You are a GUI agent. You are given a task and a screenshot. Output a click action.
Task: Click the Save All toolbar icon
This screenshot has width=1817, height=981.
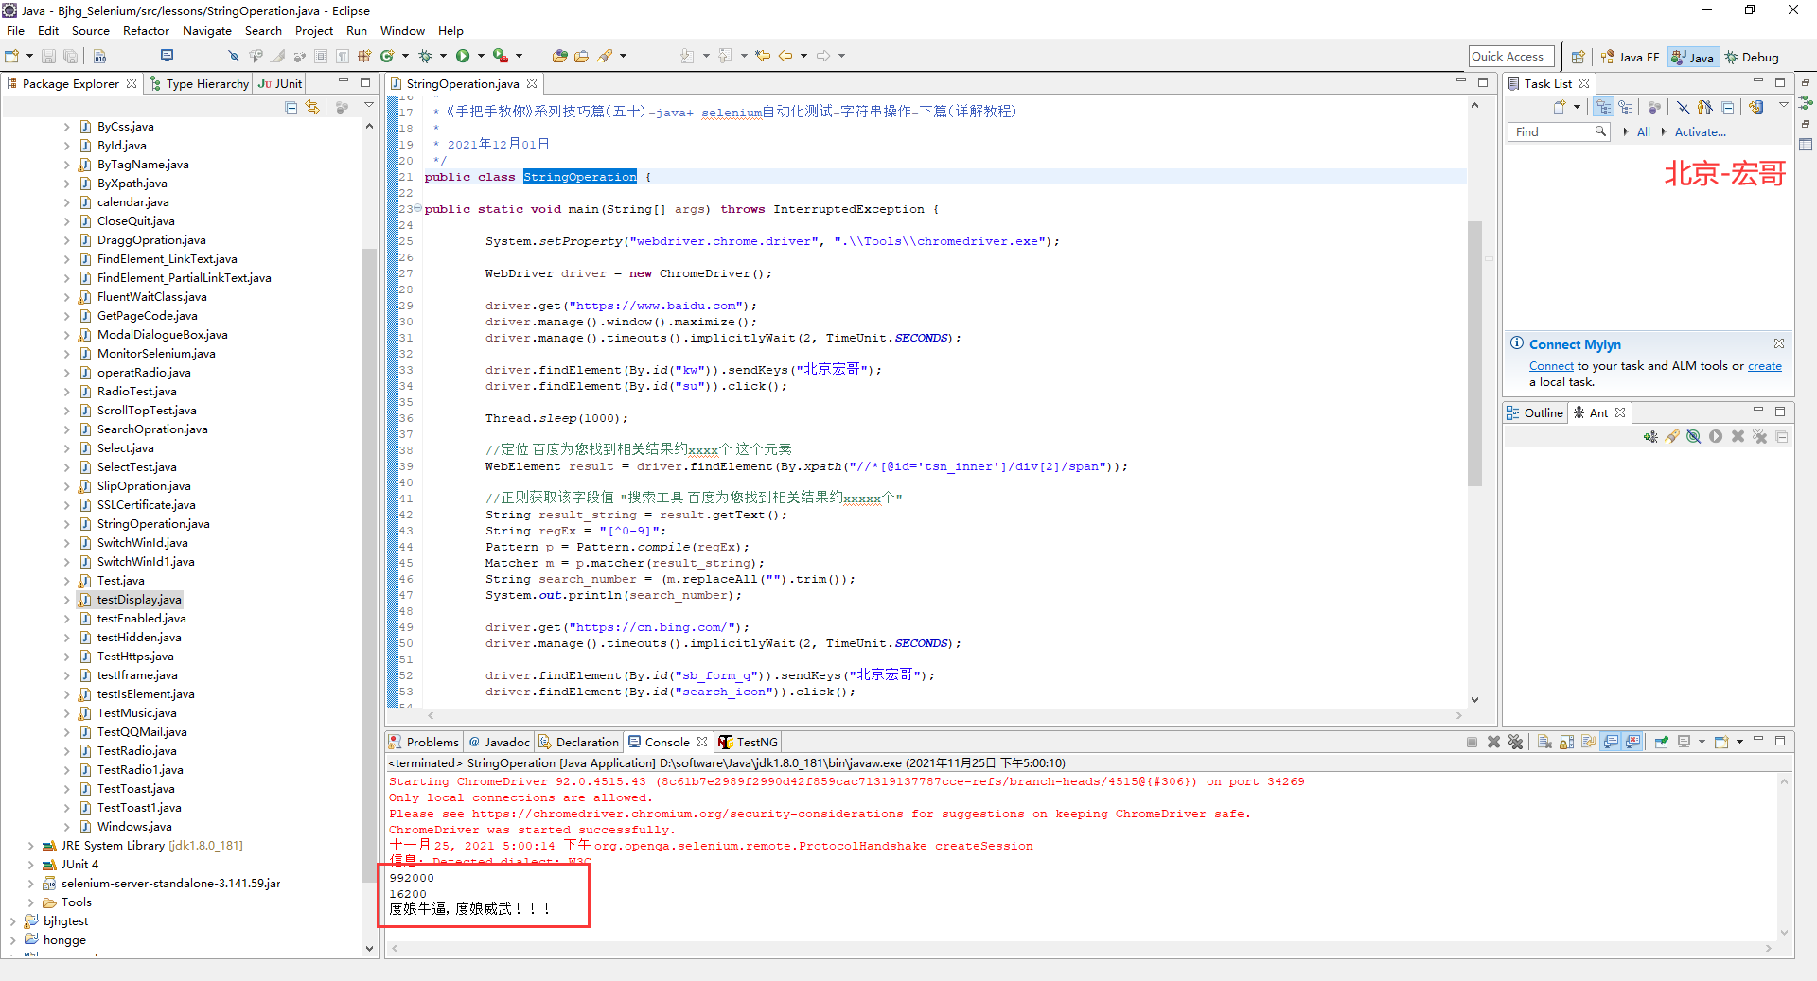[70, 56]
